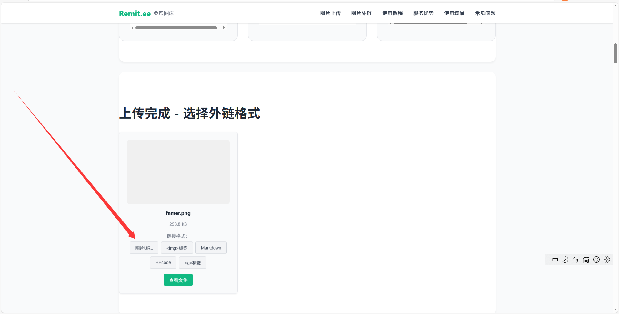619x314 pixels.
Task: Select the Markdown link format
Action: point(211,248)
